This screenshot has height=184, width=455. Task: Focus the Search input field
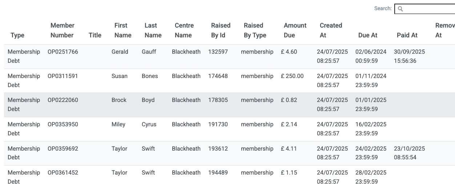tap(425, 9)
